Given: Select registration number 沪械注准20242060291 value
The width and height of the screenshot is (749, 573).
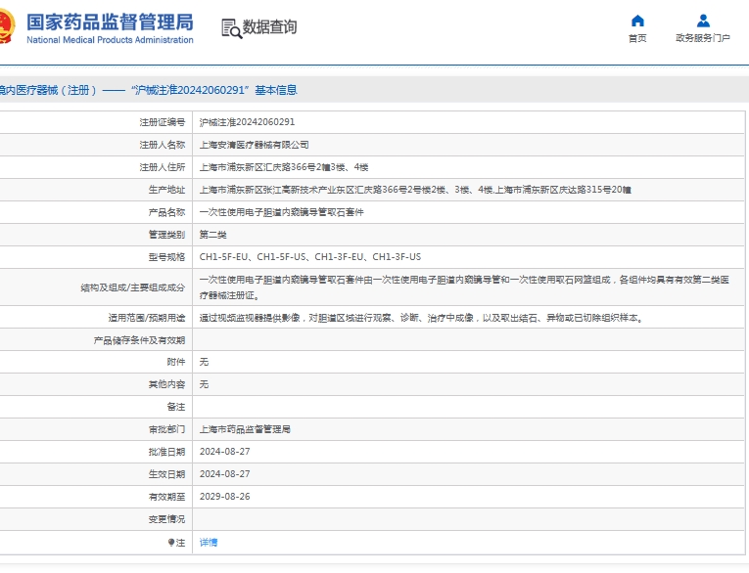Looking at the screenshot, I should click(247, 122).
